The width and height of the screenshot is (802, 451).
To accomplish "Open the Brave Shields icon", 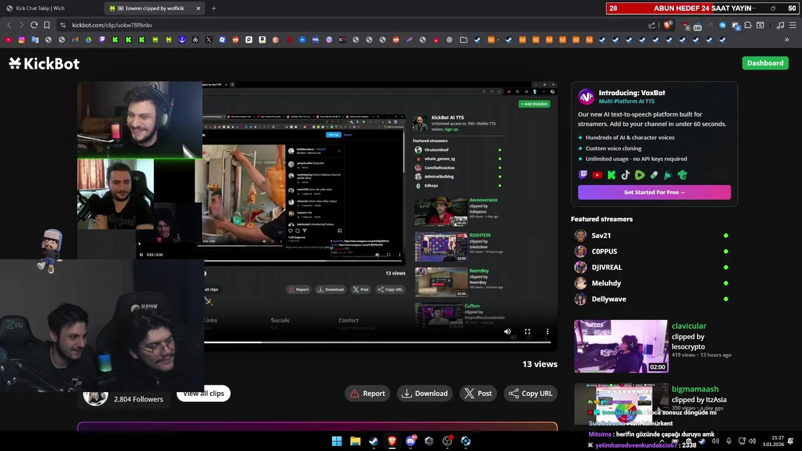I will [668, 25].
